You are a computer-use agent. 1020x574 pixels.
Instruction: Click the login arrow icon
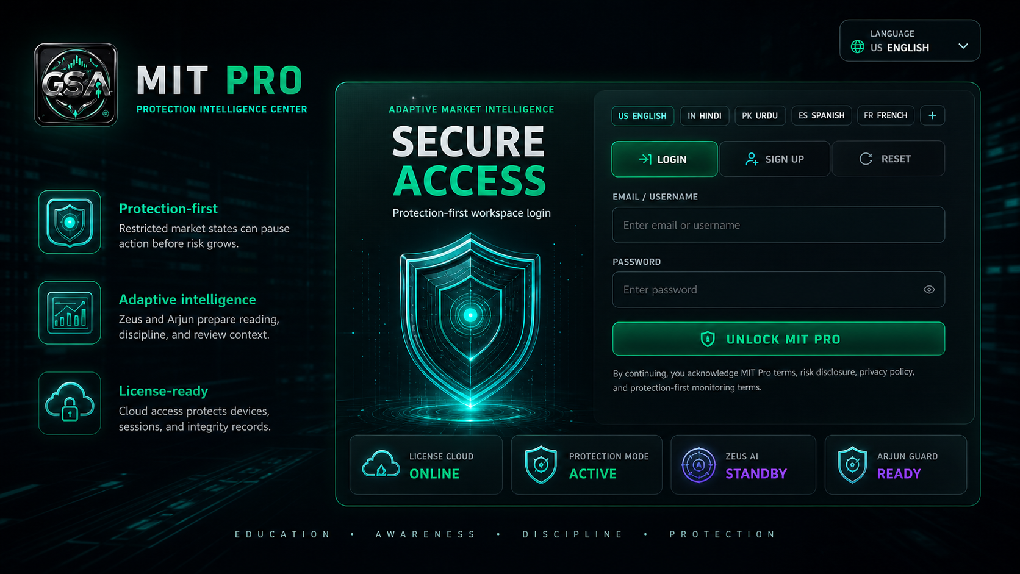point(645,159)
